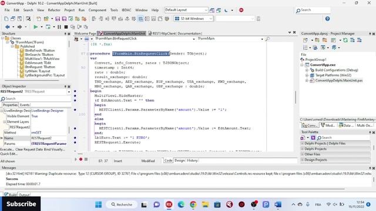Viewport: 376px width, 211px height.
Task: Click the Collapse All icon in Project Manager
Action: [x=359, y=40]
